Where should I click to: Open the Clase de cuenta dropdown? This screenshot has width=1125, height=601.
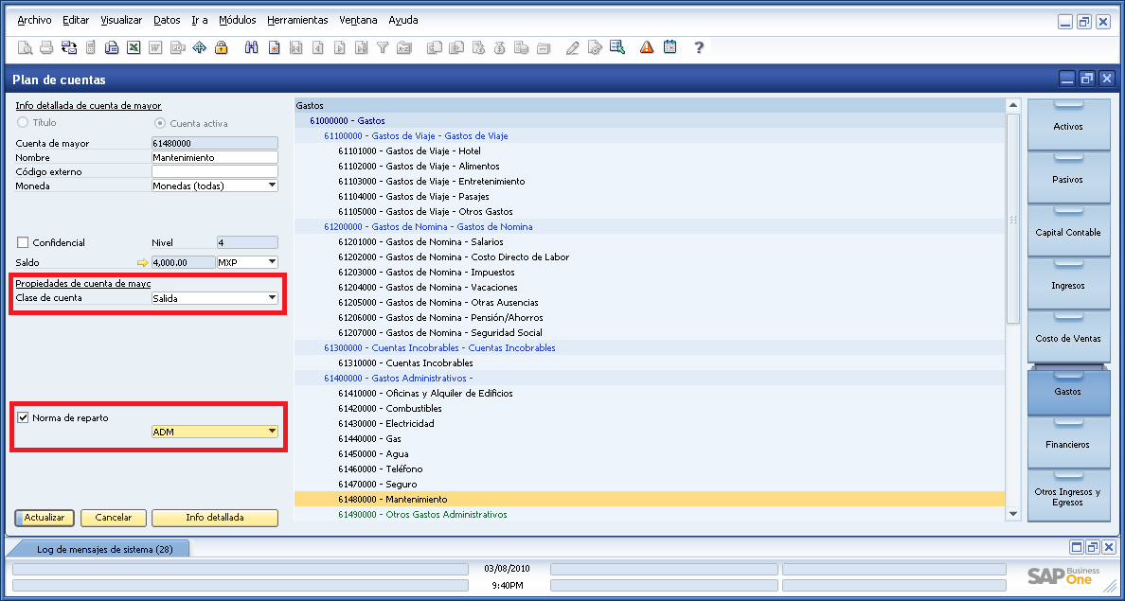(274, 297)
